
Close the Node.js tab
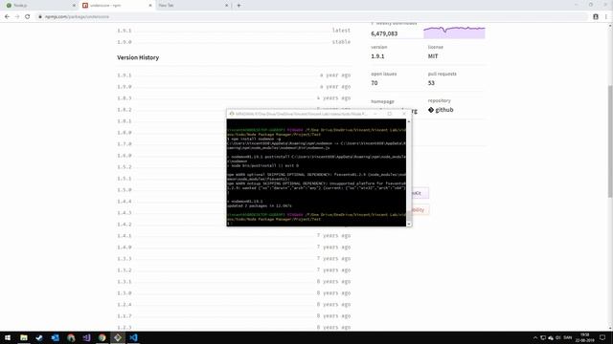coord(74,6)
